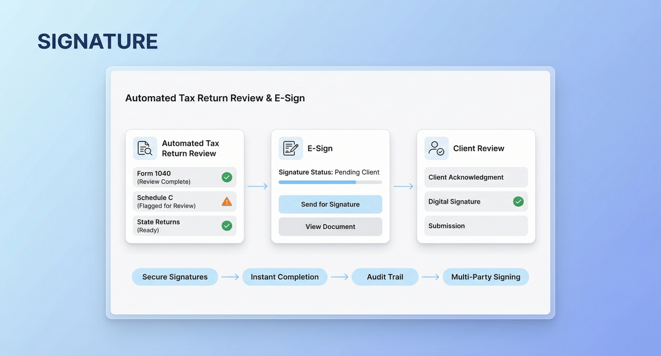Screen dimensions: 661x356
Task: Select the State Returns ready row
Action: (175, 226)
